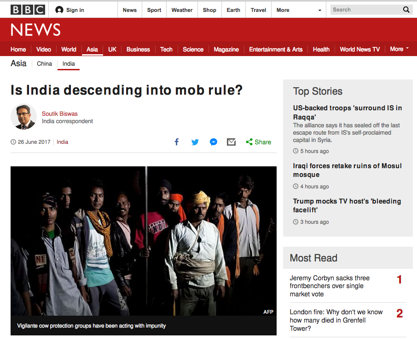The image size is (417, 340).
Task: Go to the China subsection
Action: pos(44,64)
